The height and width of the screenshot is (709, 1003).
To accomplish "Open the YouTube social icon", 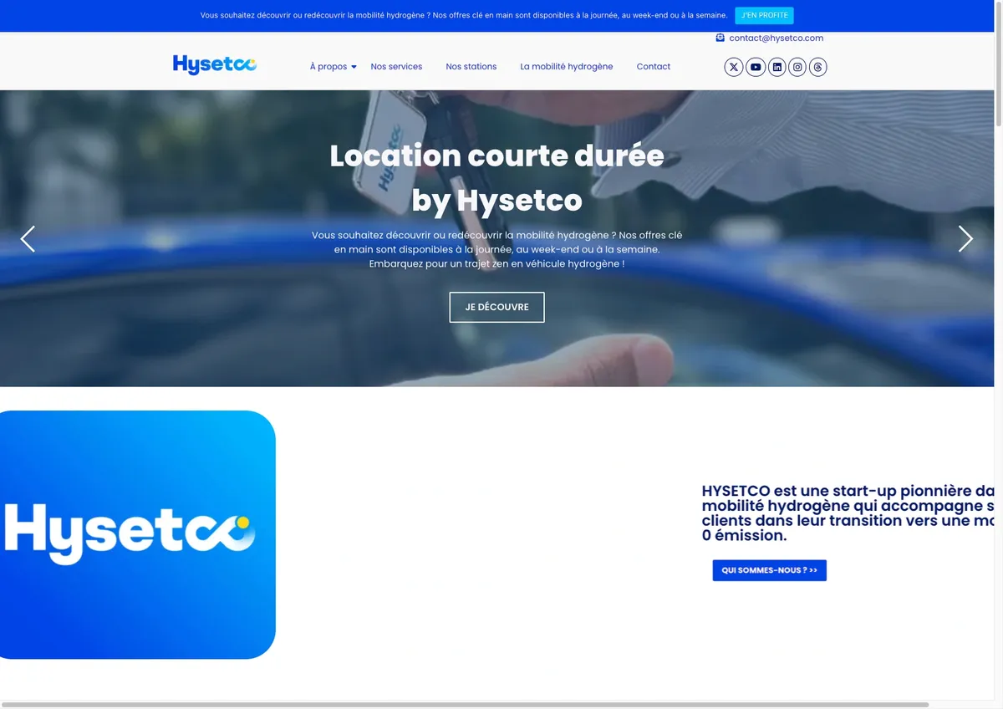I will 756,67.
